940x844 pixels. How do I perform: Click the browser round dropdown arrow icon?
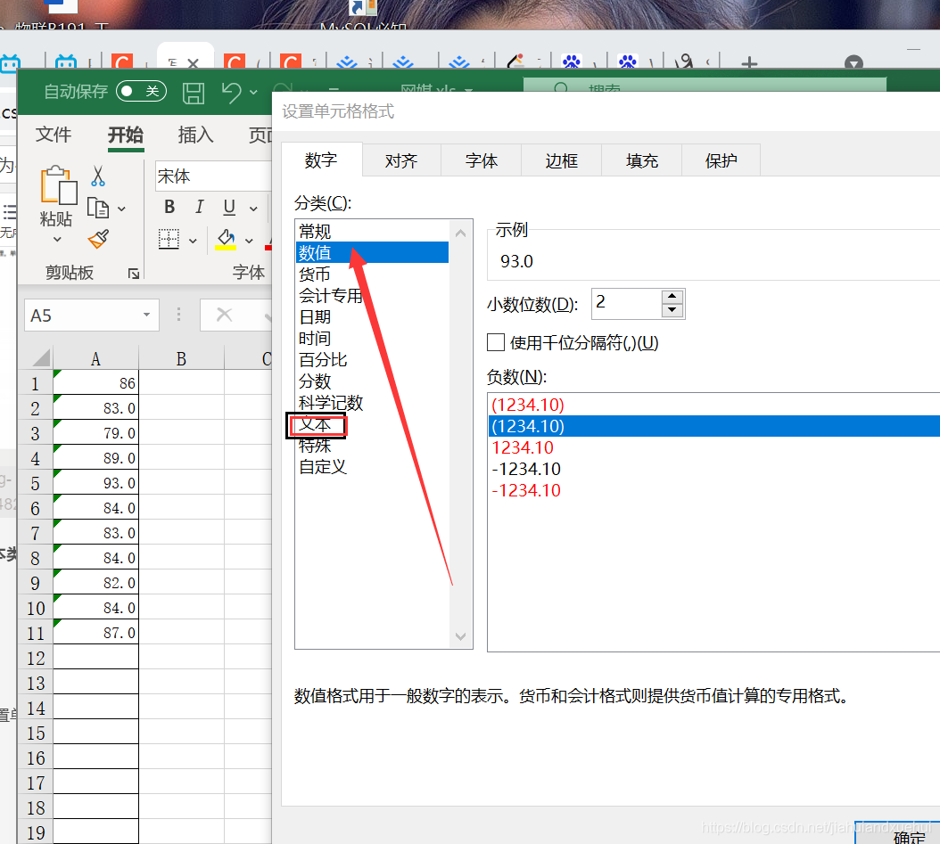(x=853, y=62)
